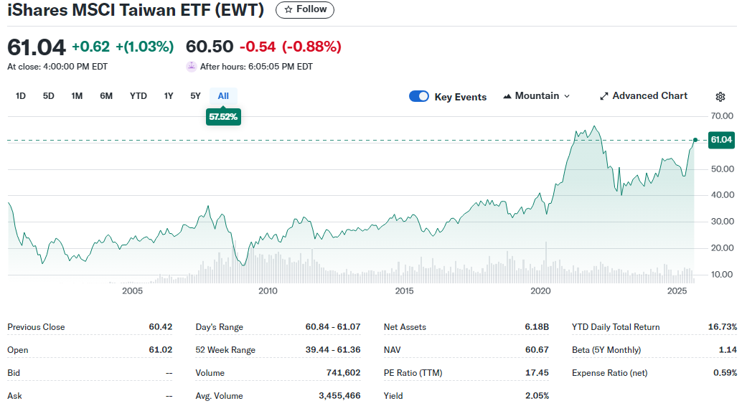Click the Net Assets value 6.18B
The width and height of the screenshot is (742, 406).
(537, 327)
